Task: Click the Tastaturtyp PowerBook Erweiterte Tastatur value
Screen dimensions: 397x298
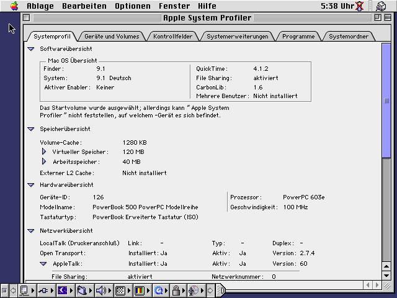Action: click(145, 217)
